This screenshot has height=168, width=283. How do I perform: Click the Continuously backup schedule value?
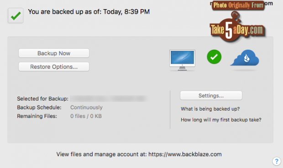click(x=86, y=107)
